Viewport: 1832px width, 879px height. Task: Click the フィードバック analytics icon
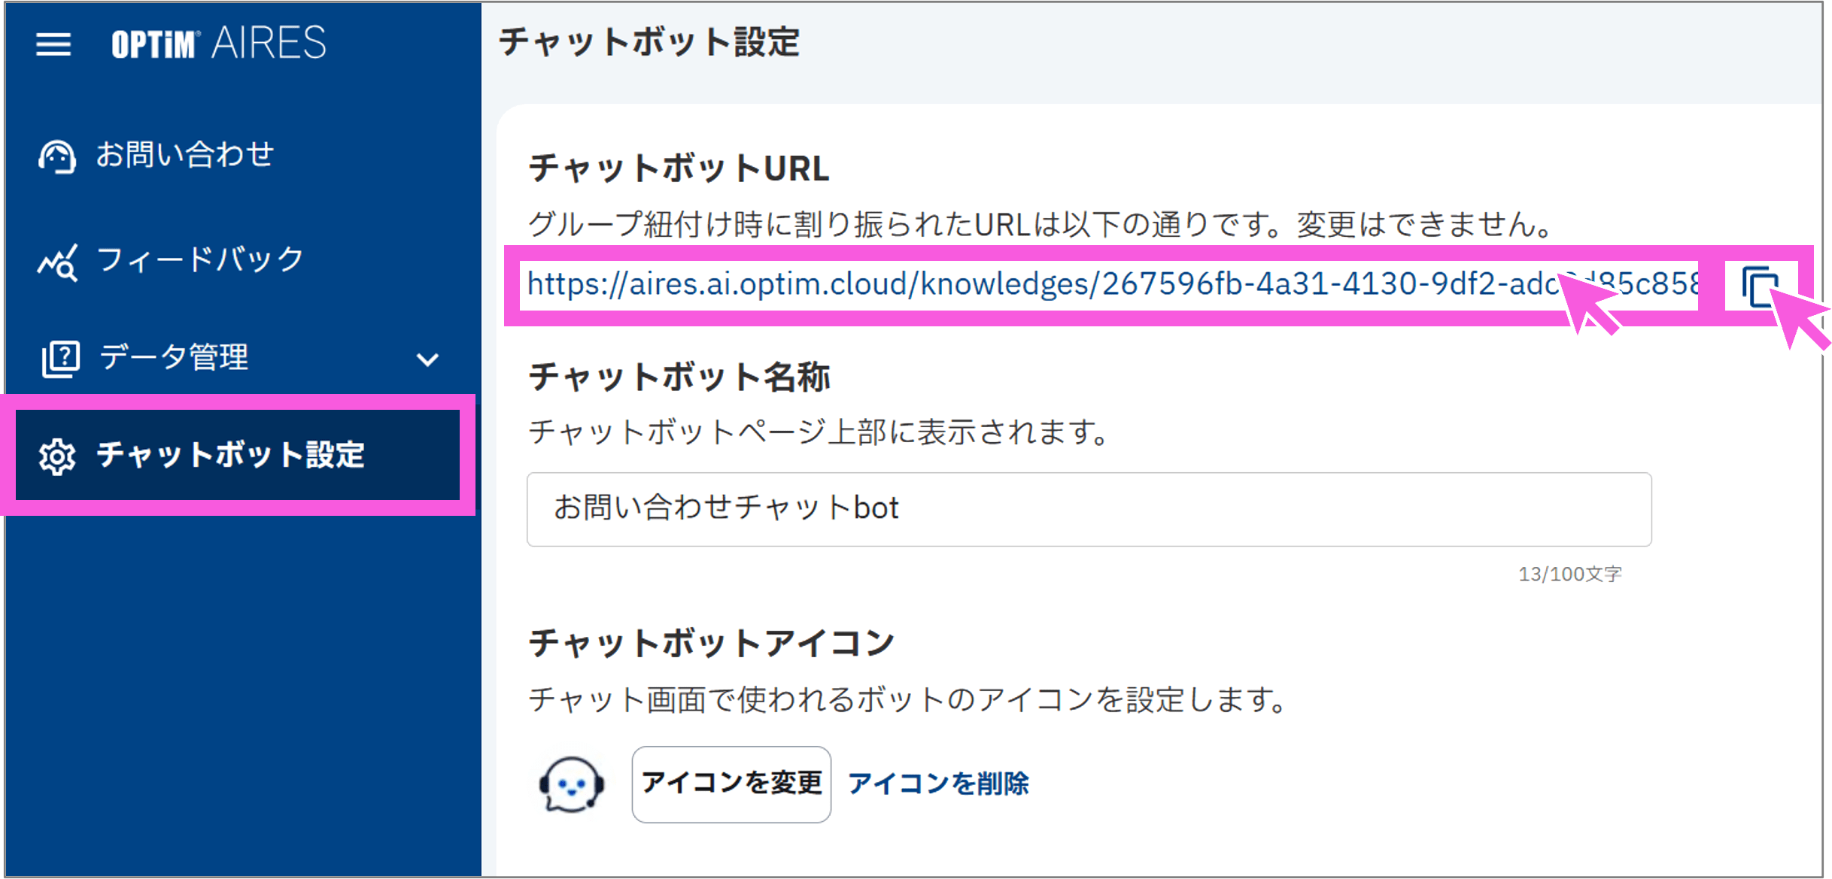59,262
